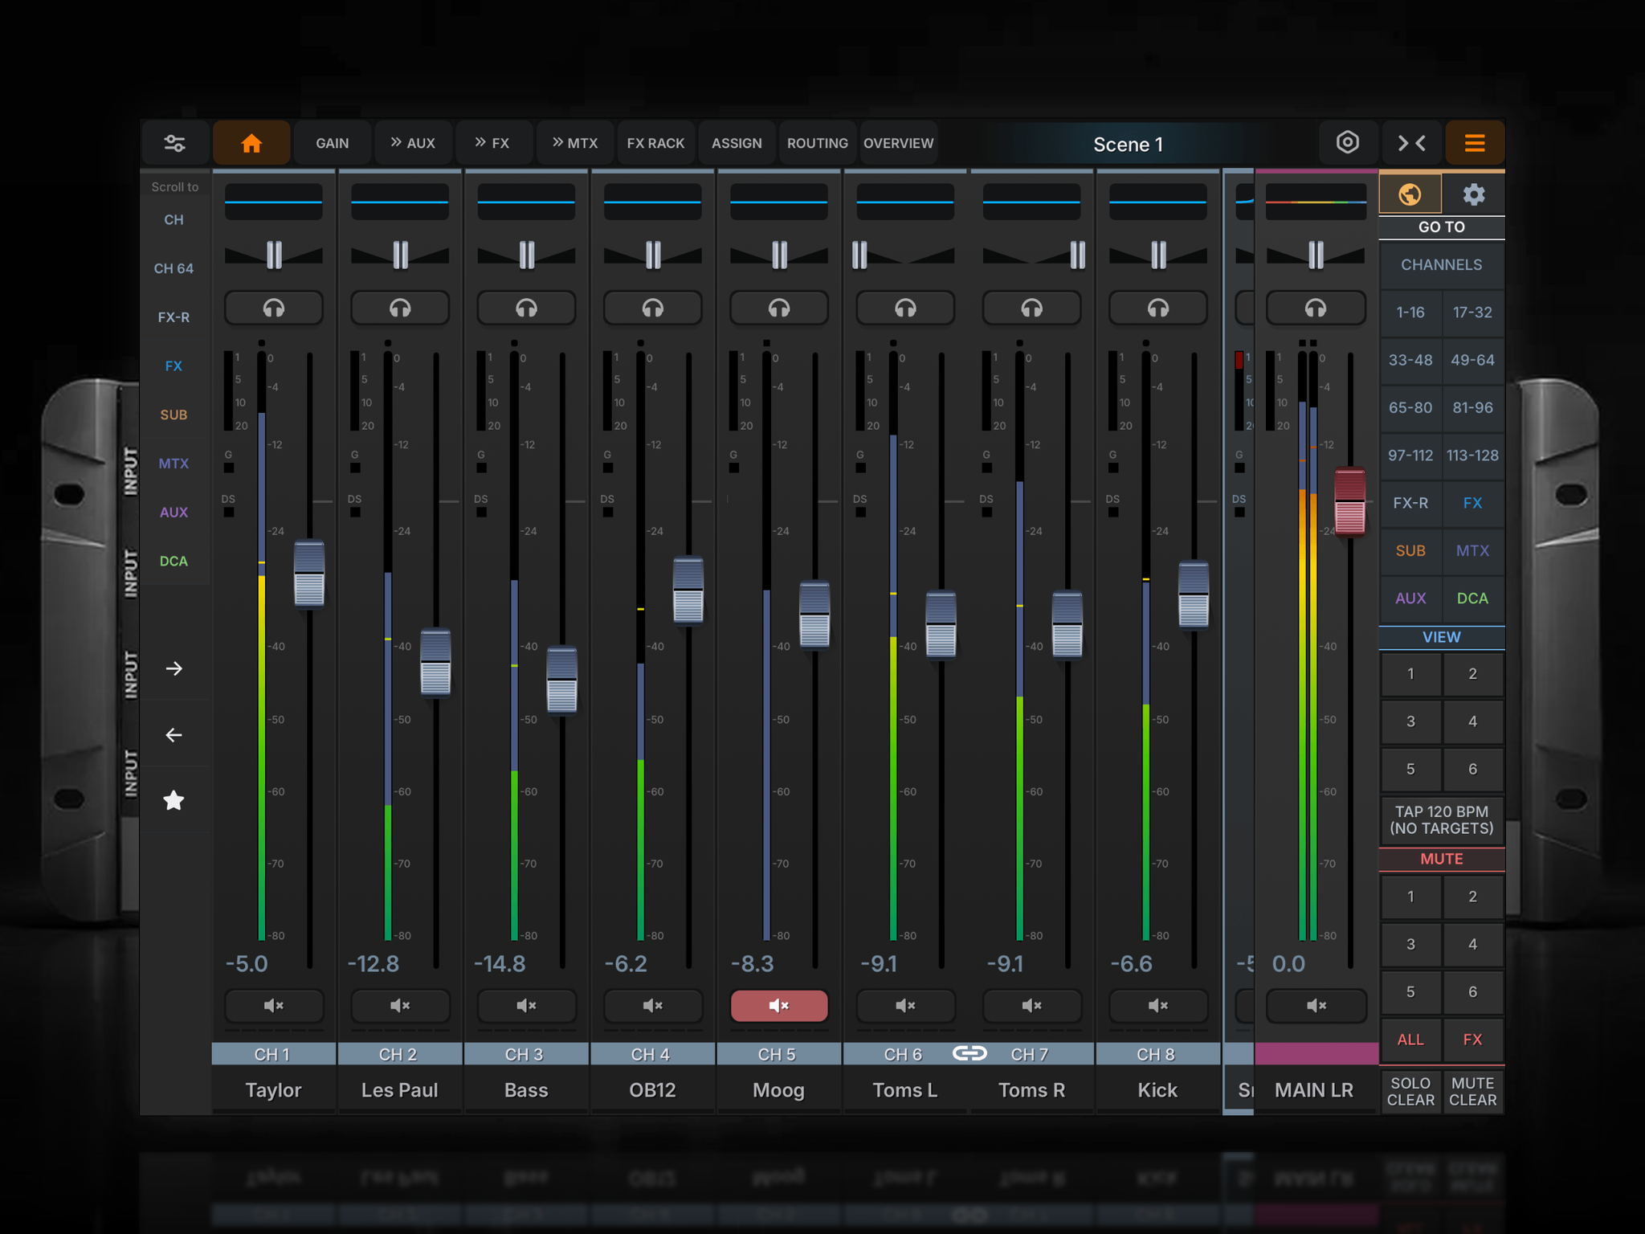Open the ASSIGN tab

[x=737, y=143]
